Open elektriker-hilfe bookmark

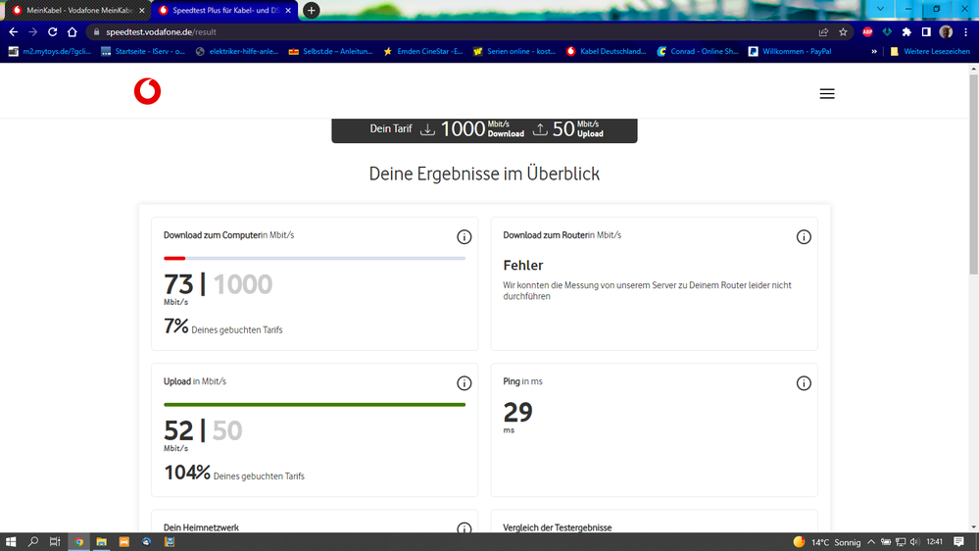coord(236,51)
